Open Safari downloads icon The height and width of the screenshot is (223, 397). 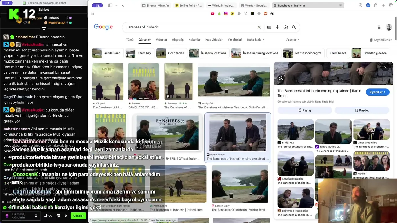pos(360,5)
